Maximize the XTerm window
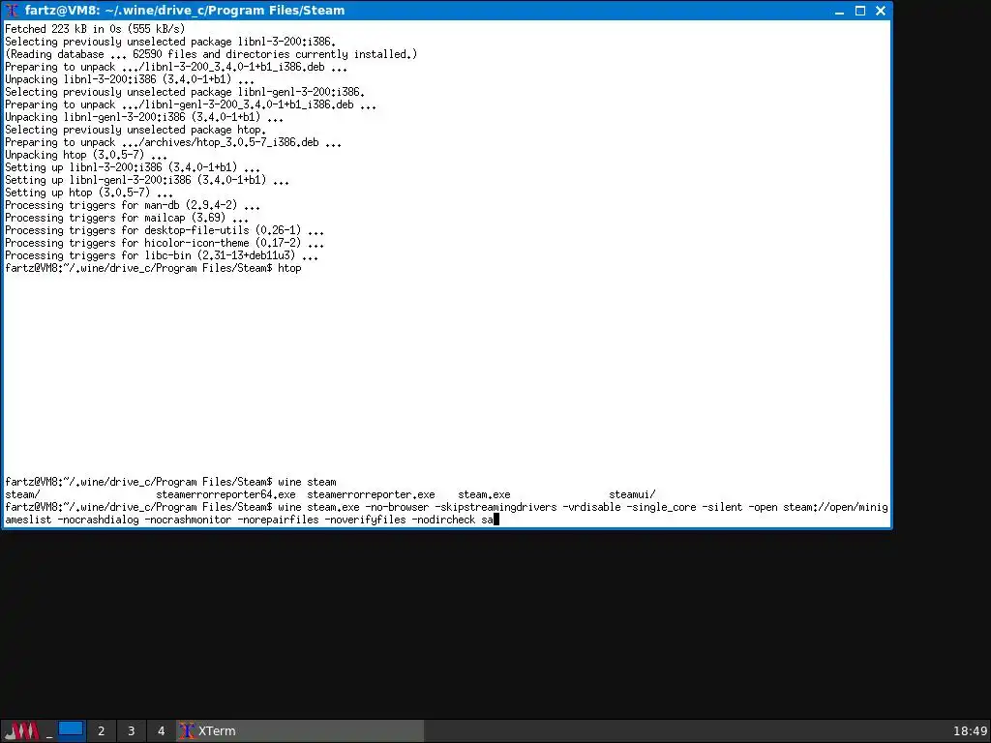Viewport: 991px width, 743px height. [x=860, y=11]
